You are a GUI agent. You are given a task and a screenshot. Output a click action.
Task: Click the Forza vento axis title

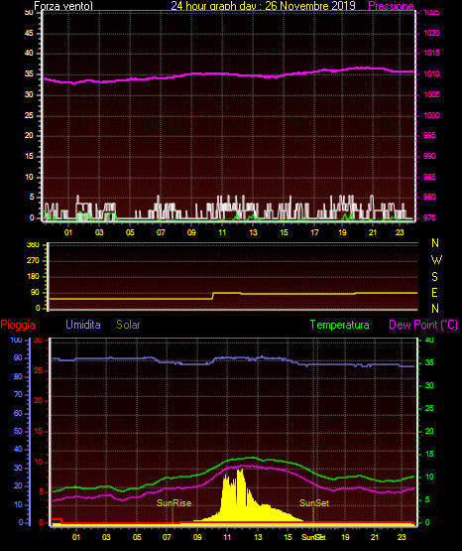pos(63,6)
